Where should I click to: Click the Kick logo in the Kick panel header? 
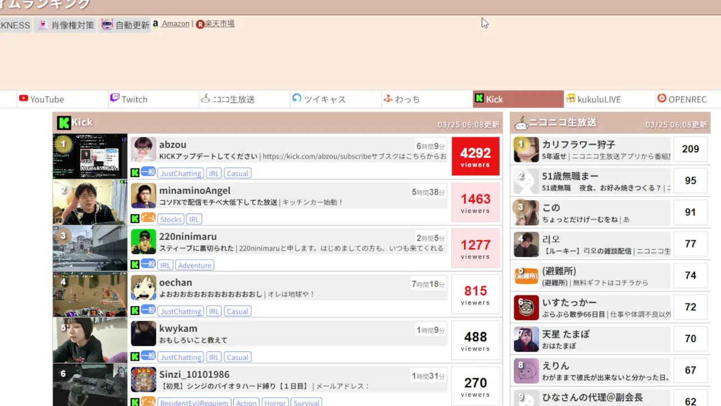64,122
